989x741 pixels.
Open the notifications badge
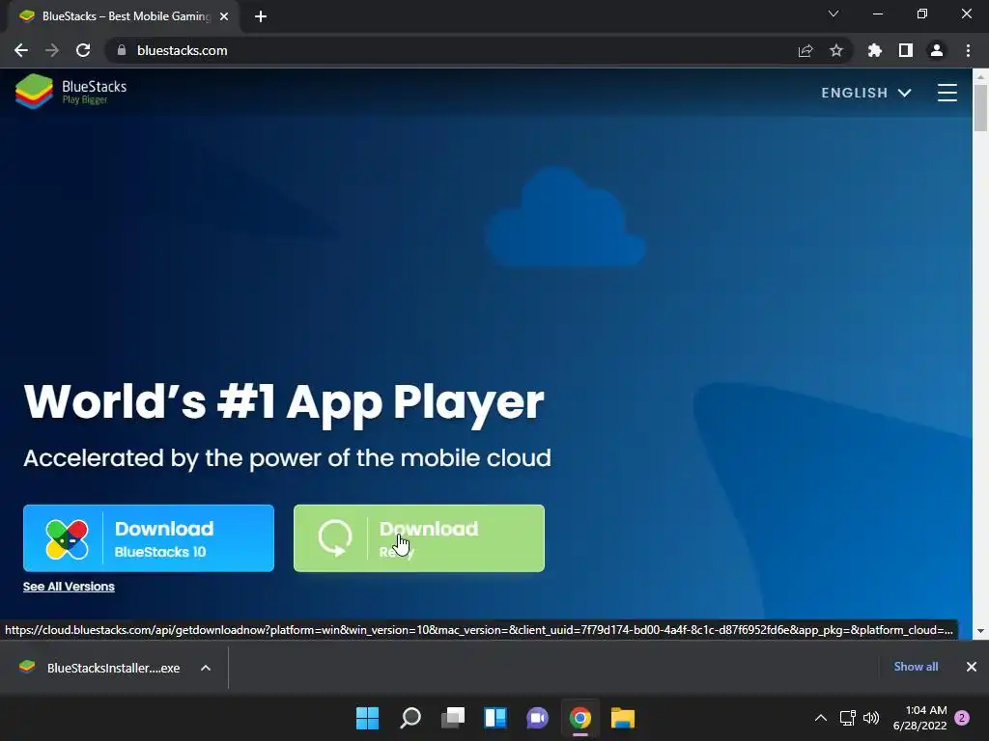coord(962,718)
